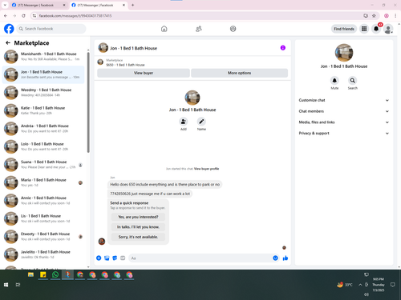401x300 pixels.
Task: Open Sticky Notes from the taskbar
Action: (x=43, y=274)
